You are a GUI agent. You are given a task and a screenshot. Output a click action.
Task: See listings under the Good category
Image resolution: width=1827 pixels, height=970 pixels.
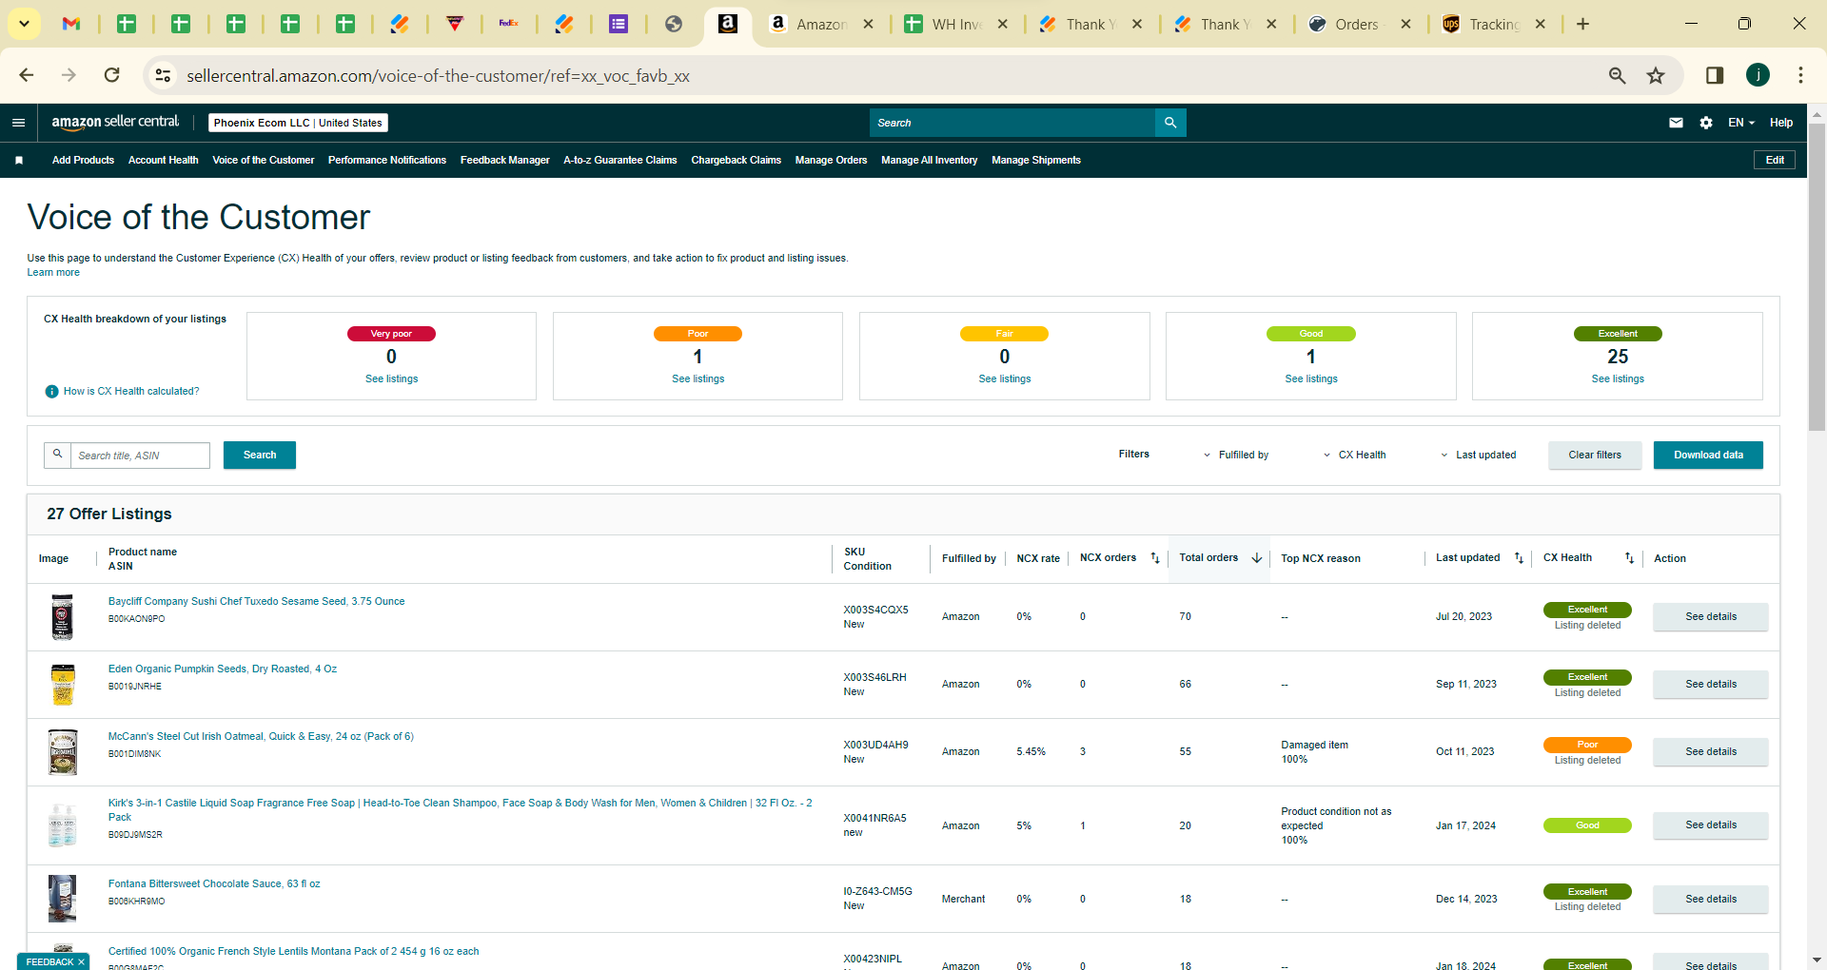(1311, 379)
